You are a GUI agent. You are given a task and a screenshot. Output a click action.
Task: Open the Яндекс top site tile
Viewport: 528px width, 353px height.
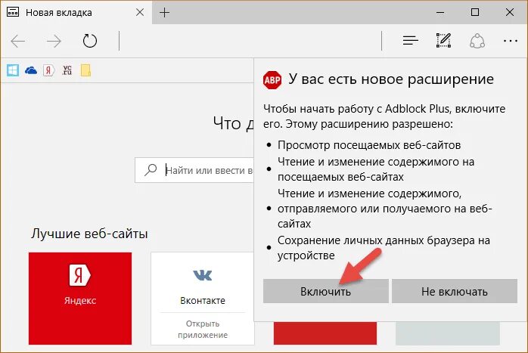coord(80,299)
